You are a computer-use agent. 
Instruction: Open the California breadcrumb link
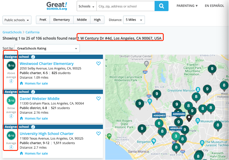pyautogui.click(x=33, y=32)
